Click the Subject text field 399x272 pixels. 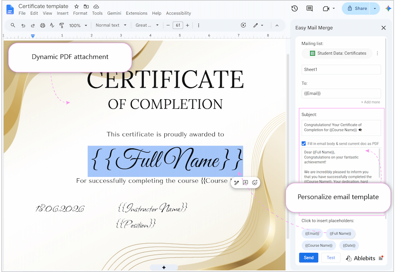(x=341, y=128)
